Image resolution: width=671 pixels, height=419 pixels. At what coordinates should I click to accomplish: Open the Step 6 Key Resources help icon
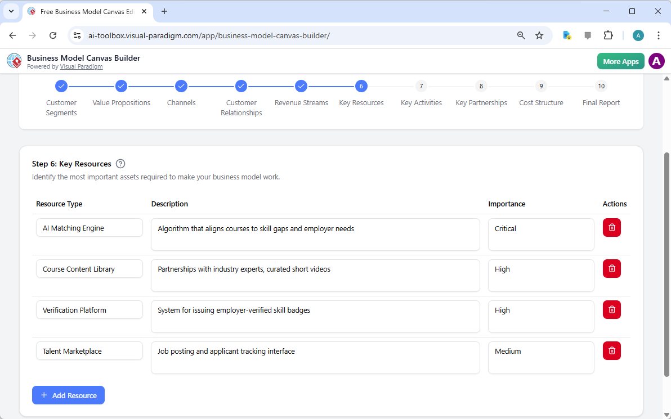click(x=120, y=164)
